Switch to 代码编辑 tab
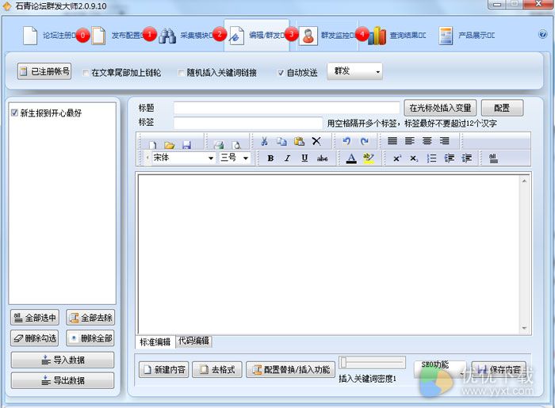Image resolution: width=555 pixels, height=408 pixels. (x=193, y=341)
